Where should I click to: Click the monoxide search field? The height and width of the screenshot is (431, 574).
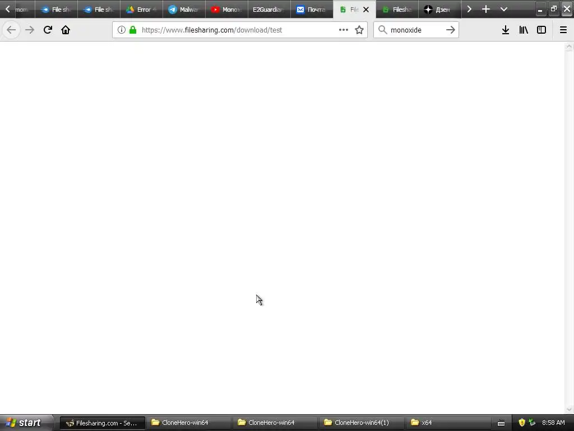click(x=415, y=30)
